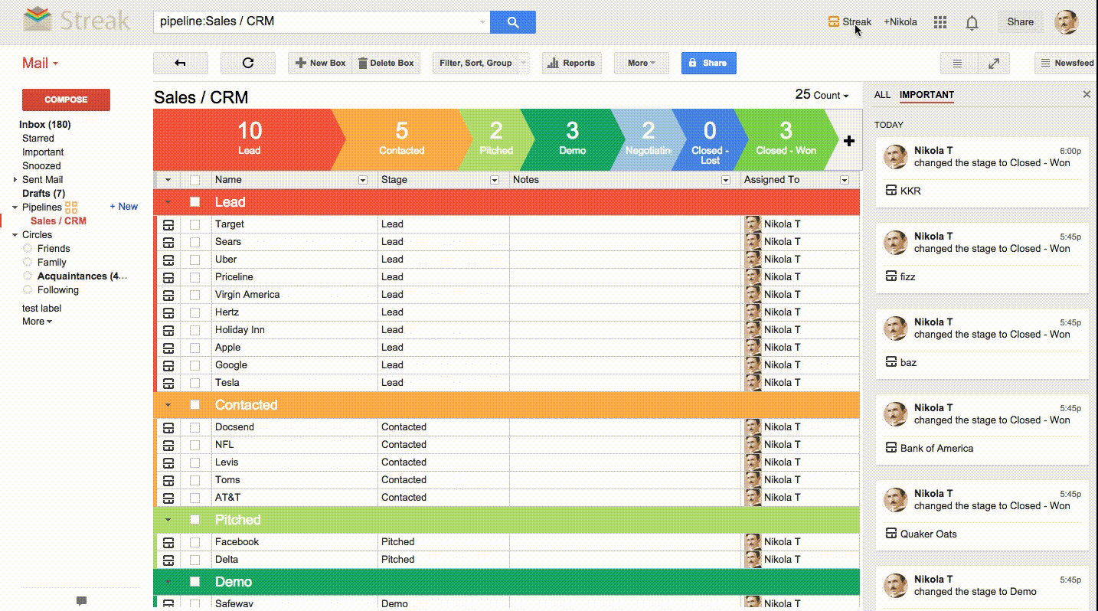Click the pipelines grid icon in sidebar
Viewport: 1098px width, 611px height.
(71, 207)
